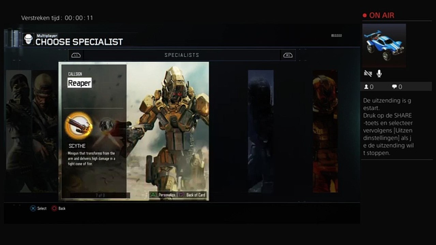The width and height of the screenshot is (436, 245).
Task: Click the square Back of Card button
Action: coord(192,195)
